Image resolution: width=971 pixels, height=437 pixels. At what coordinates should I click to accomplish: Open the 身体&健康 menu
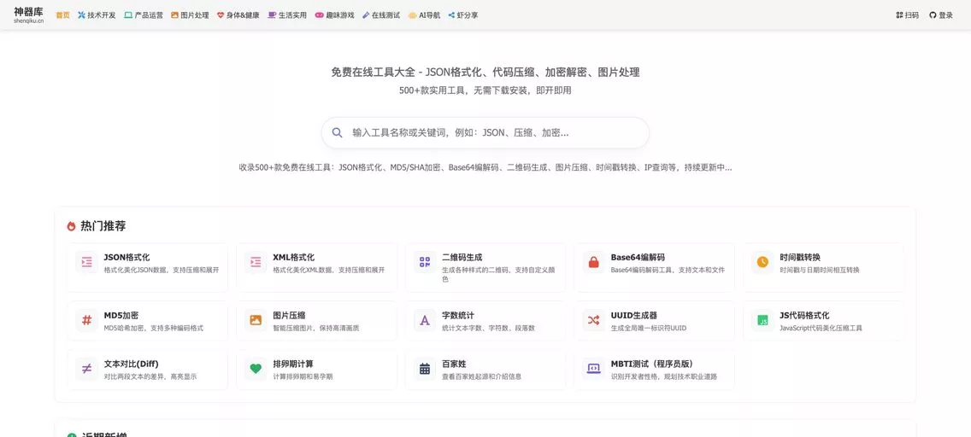pos(238,15)
